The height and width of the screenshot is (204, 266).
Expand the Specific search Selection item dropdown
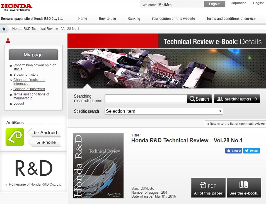click(x=164, y=111)
